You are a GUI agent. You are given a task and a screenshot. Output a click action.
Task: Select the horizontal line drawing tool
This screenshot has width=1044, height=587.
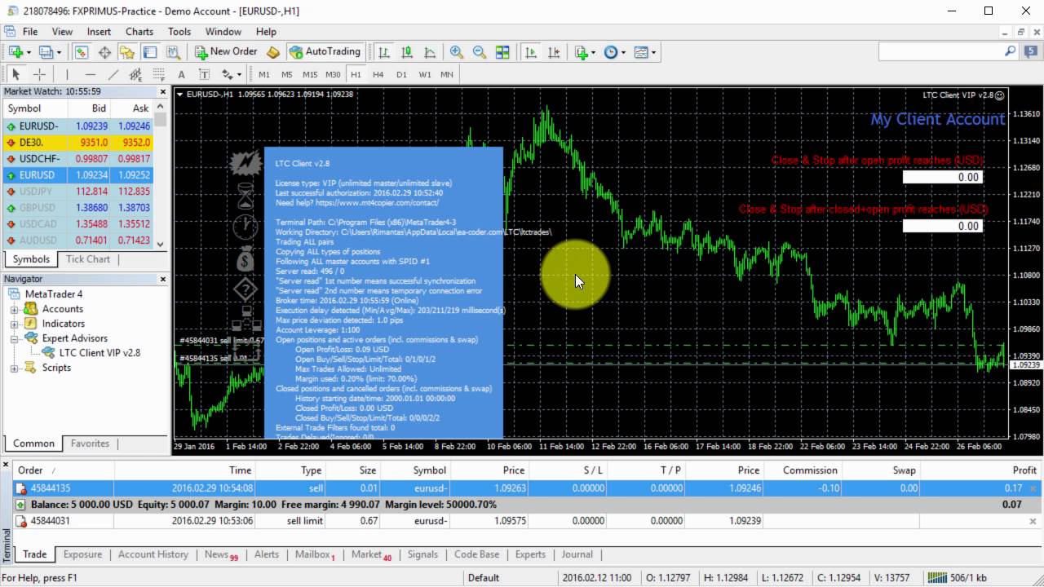point(90,74)
